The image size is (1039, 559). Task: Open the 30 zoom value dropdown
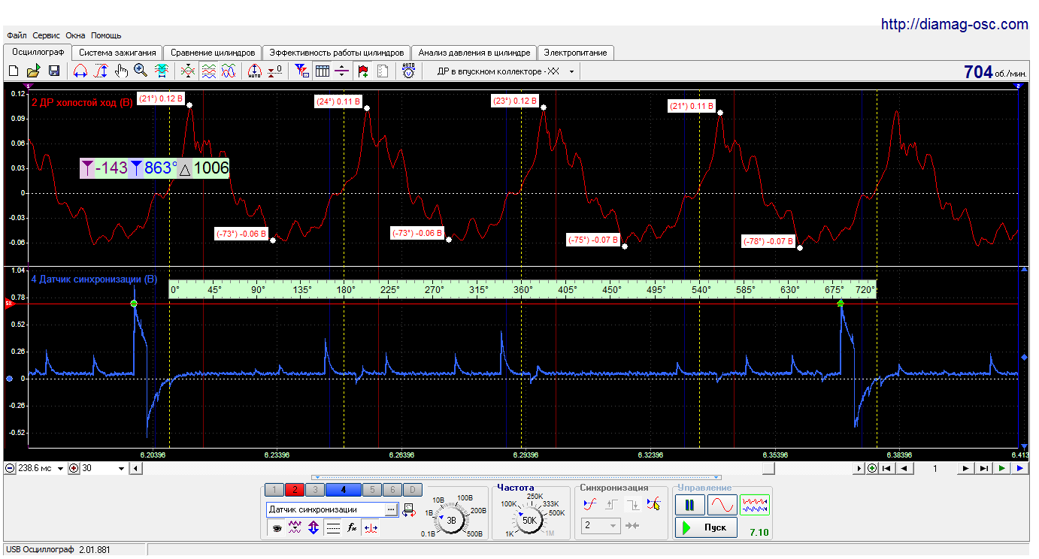coord(122,468)
